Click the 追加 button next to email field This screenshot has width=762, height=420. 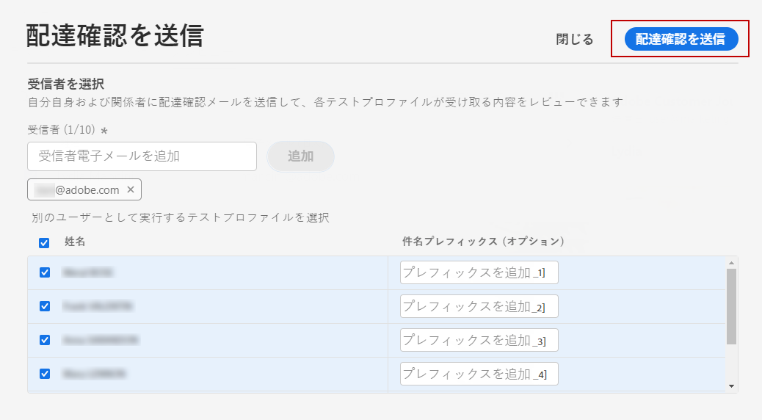[x=300, y=156]
